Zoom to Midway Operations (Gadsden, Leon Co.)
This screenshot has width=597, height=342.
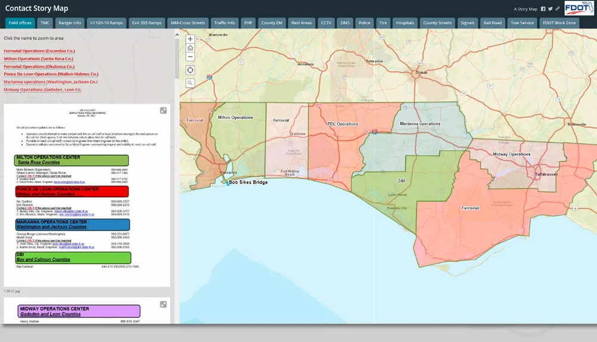tap(42, 90)
